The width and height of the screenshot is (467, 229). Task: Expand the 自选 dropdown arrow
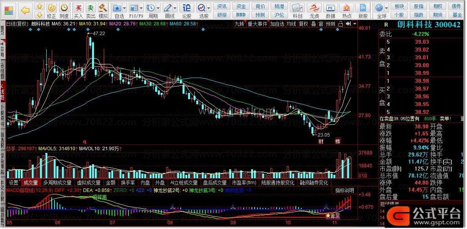coord(125,8)
